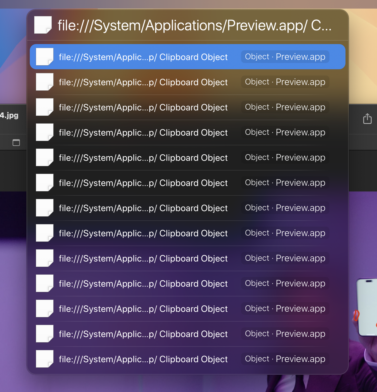Click the 4.jpg window title text
Screen dimensions: 377x392
[9, 115]
